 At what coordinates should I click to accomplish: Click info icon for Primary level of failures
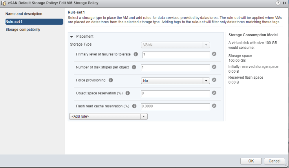tap(136, 54)
